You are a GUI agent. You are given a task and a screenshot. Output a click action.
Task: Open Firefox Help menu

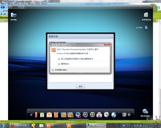tap(44, 4)
